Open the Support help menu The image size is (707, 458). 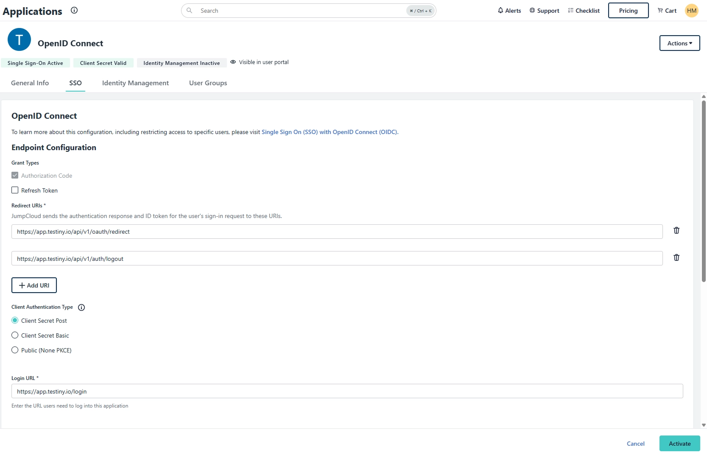544,11
